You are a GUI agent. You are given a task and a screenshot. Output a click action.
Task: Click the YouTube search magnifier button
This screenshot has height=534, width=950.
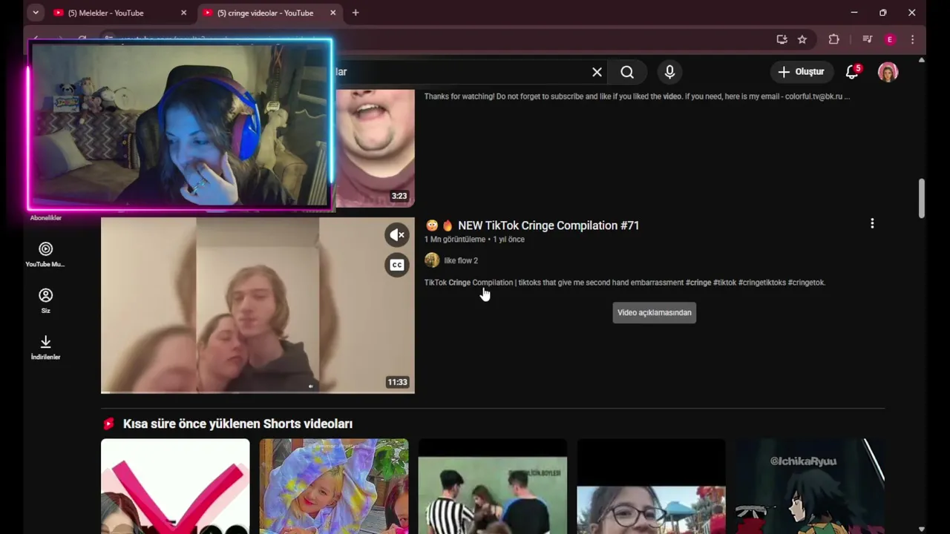tap(627, 72)
